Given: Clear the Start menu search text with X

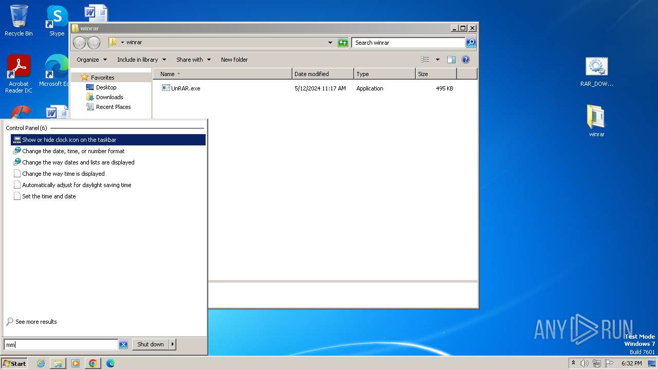Looking at the screenshot, I should point(123,345).
